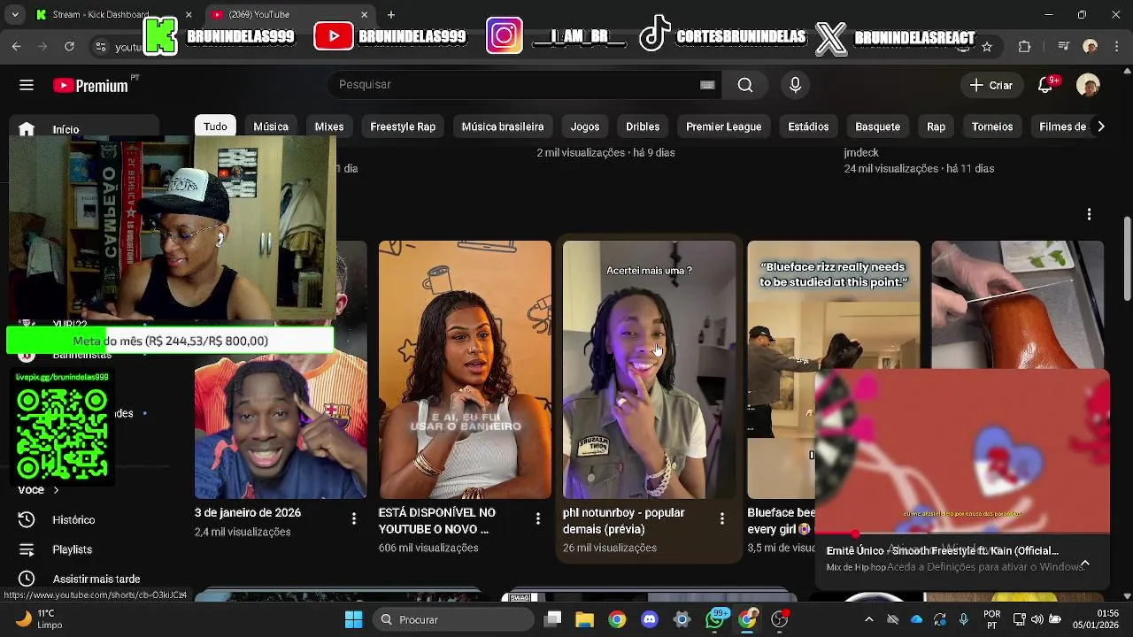Open the jmdeck channel link
This screenshot has width=1133, height=637.
861,153
